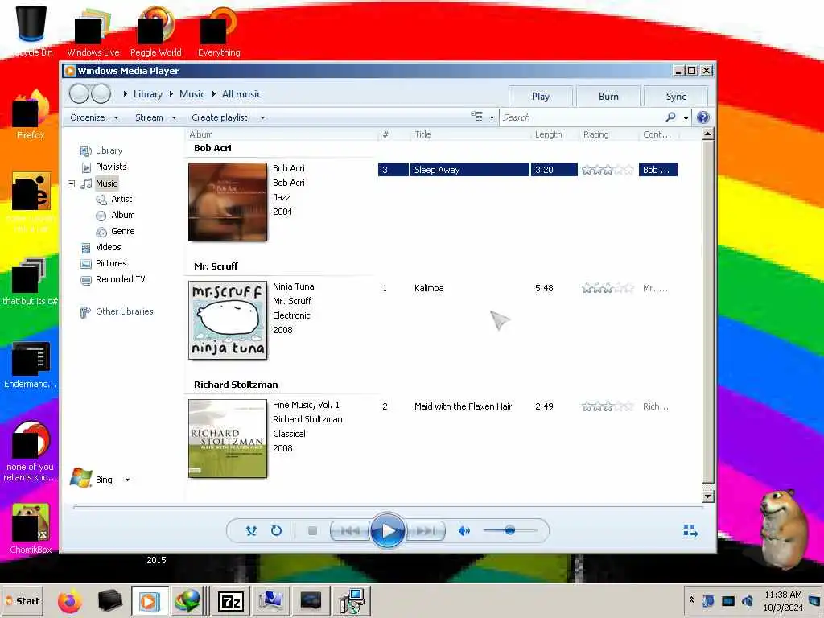Click Library in the breadcrumb
Image resolution: width=824 pixels, height=618 pixels.
(148, 94)
